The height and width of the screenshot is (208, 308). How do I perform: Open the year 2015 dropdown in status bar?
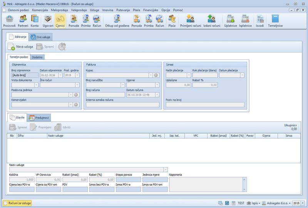coord(303,203)
